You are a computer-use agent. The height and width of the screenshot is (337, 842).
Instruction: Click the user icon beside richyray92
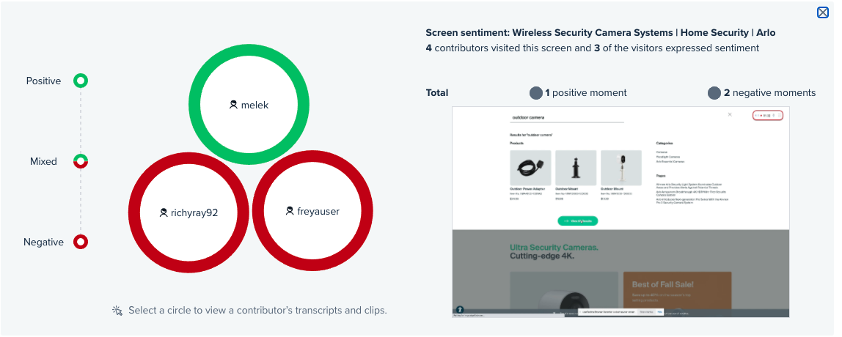point(164,212)
